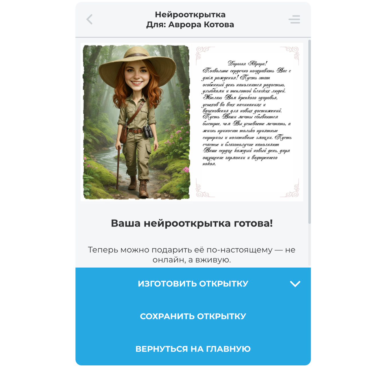Expand the chevron beside Изготовить открытку
Viewport: 382px width, 376px height.
tap(295, 284)
